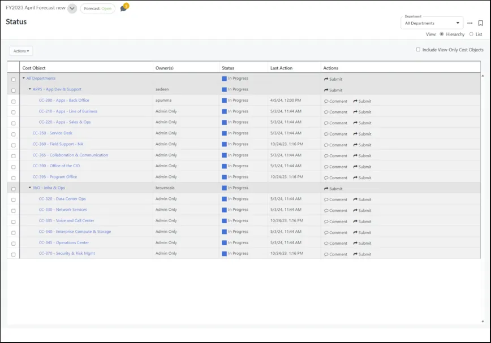The image size is (491, 343).
Task: Select the Hierarchy view radio button
Action: click(x=442, y=34)
